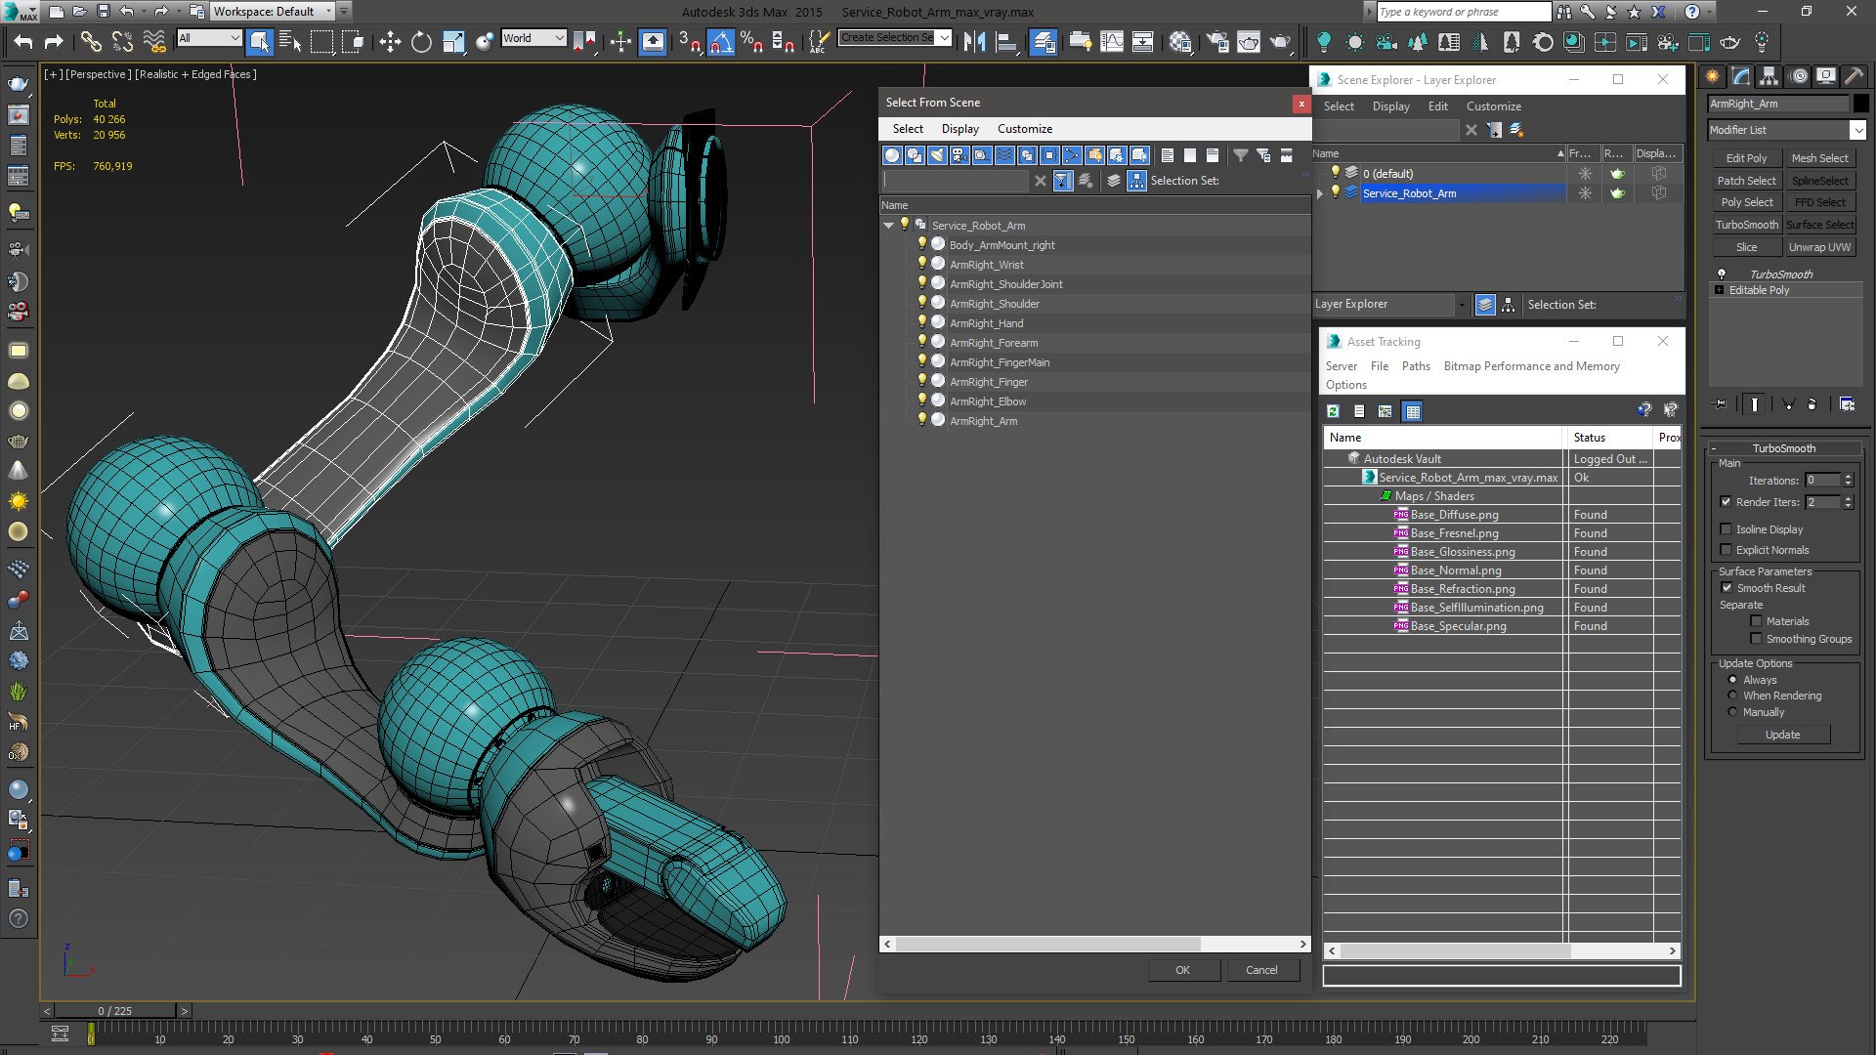
Task: Select the Manually update option
Action: [1733, 712]
